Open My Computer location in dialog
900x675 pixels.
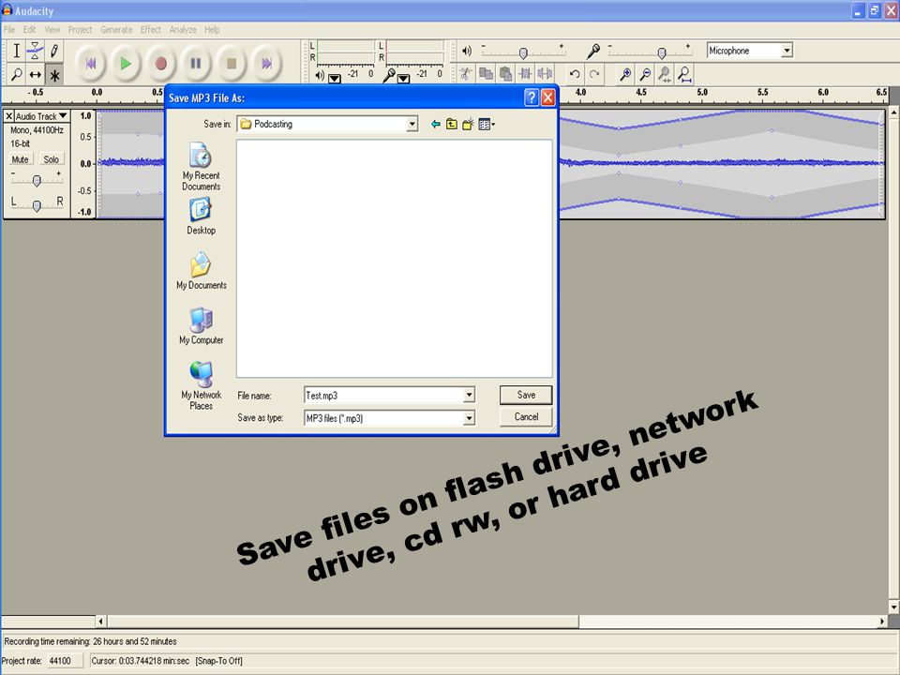coord(201,325)
